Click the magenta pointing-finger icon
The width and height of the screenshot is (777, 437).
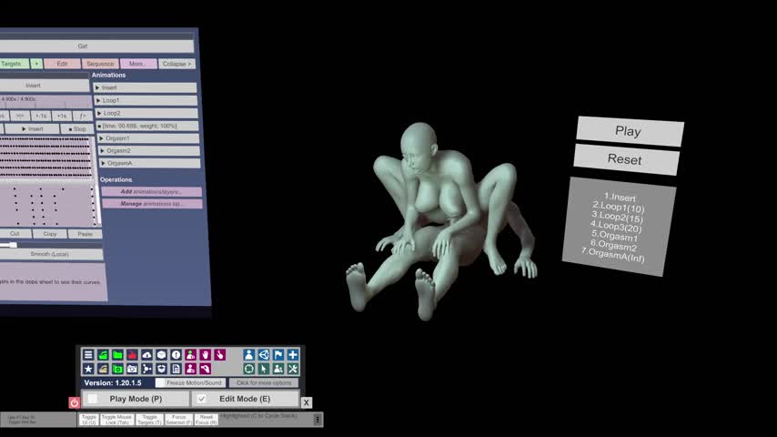coord(219,355)
